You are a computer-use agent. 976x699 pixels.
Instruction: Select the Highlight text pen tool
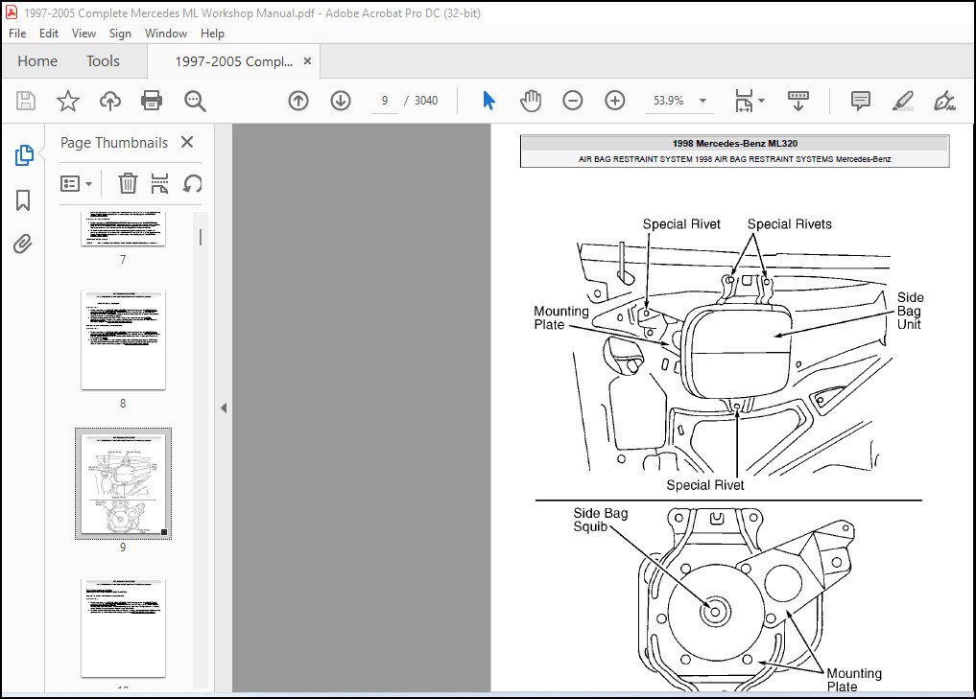902,101
